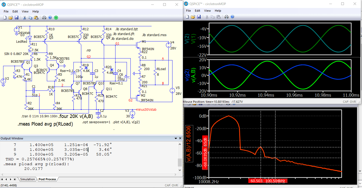The height and width of the screenshot is (188, 362).
Task: Click the 60.503 cursor frequency label
Action: [x=256, y=181]
